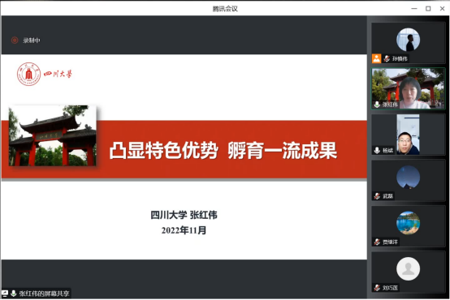The image size is (450, 300).
Task: Click the microphone icon in screen-sharing label
Action: [13, 294]
